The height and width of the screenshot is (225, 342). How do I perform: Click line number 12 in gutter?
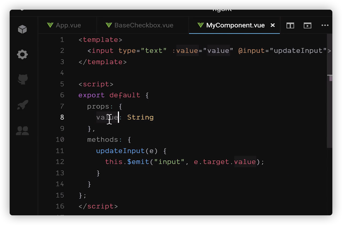click(x=60, y=162)
